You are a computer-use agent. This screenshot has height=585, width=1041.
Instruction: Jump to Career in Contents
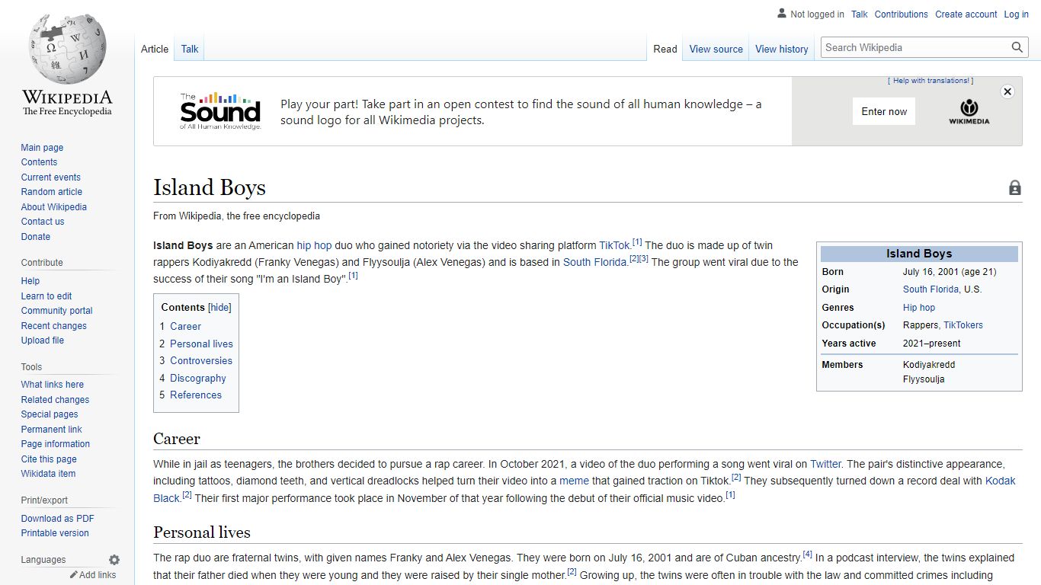pos(185,326)
